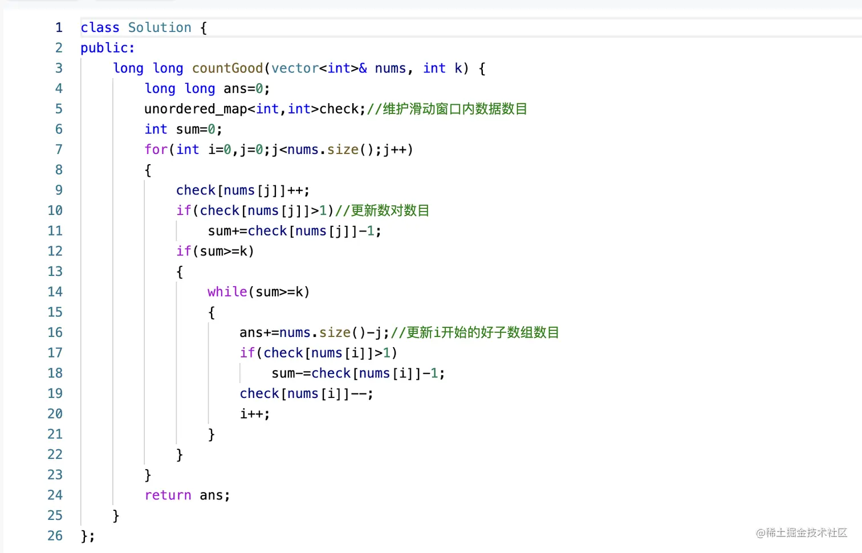Click the 'int sum=0;' statement
Image resolution: width=862 pixels, height=553 pixels.
pos(184,129)
